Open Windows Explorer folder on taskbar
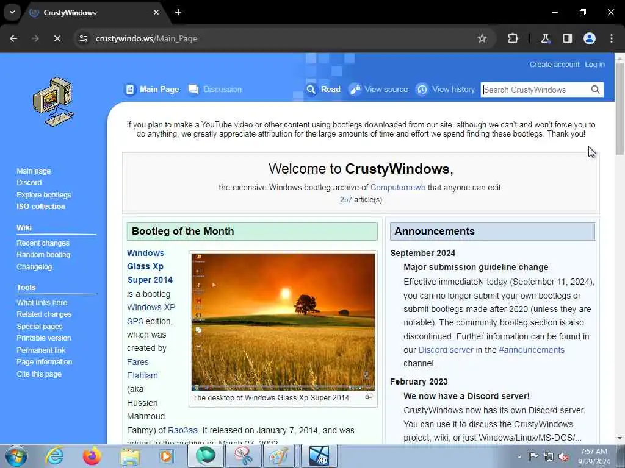Image resolution: width=625 pixels, height=468 pixels. (130, 457)
